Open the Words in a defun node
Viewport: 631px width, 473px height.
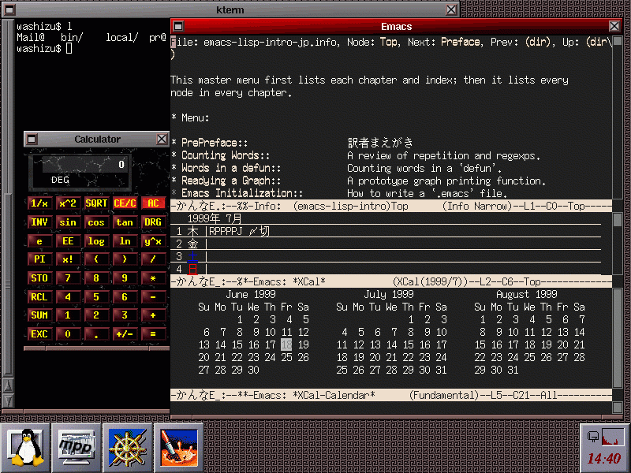pyautogui.click(x=231, y=168)
